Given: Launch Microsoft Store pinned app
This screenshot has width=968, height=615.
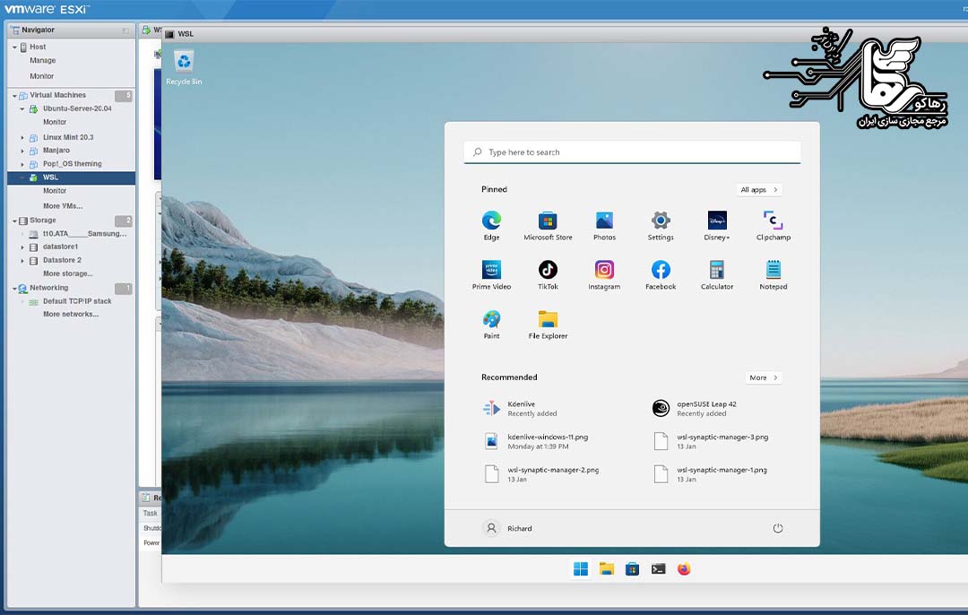Looking at the screenshot, I should click(548, 221).
